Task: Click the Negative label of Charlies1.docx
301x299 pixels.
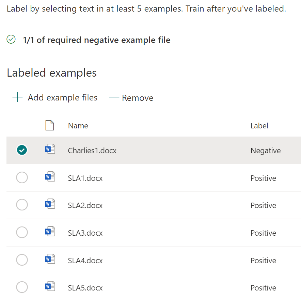Action: pyautogui.click(x=266, y=151)
